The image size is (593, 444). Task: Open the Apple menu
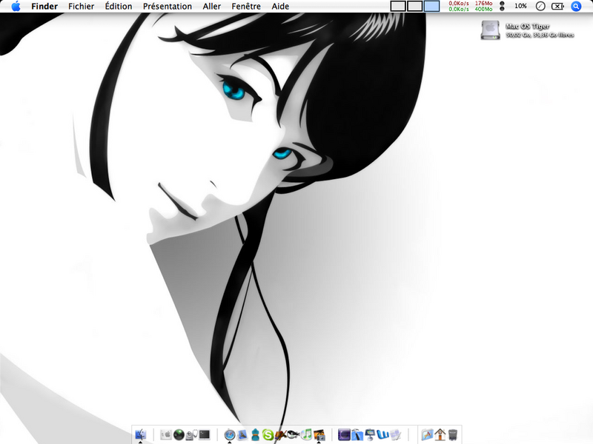click(x=16, y=6)
